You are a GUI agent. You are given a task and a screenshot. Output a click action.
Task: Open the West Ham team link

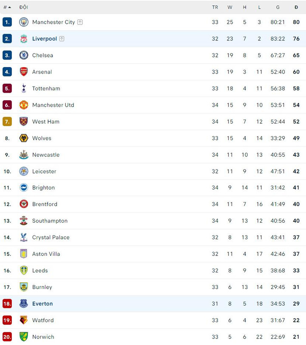pyautogui.click(x=46, y=122)
